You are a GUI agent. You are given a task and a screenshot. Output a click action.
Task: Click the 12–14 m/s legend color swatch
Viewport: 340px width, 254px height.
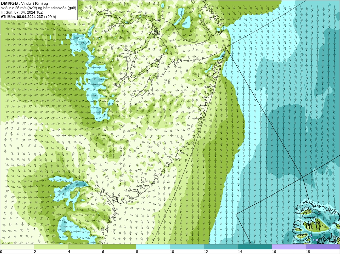(221, 247)
